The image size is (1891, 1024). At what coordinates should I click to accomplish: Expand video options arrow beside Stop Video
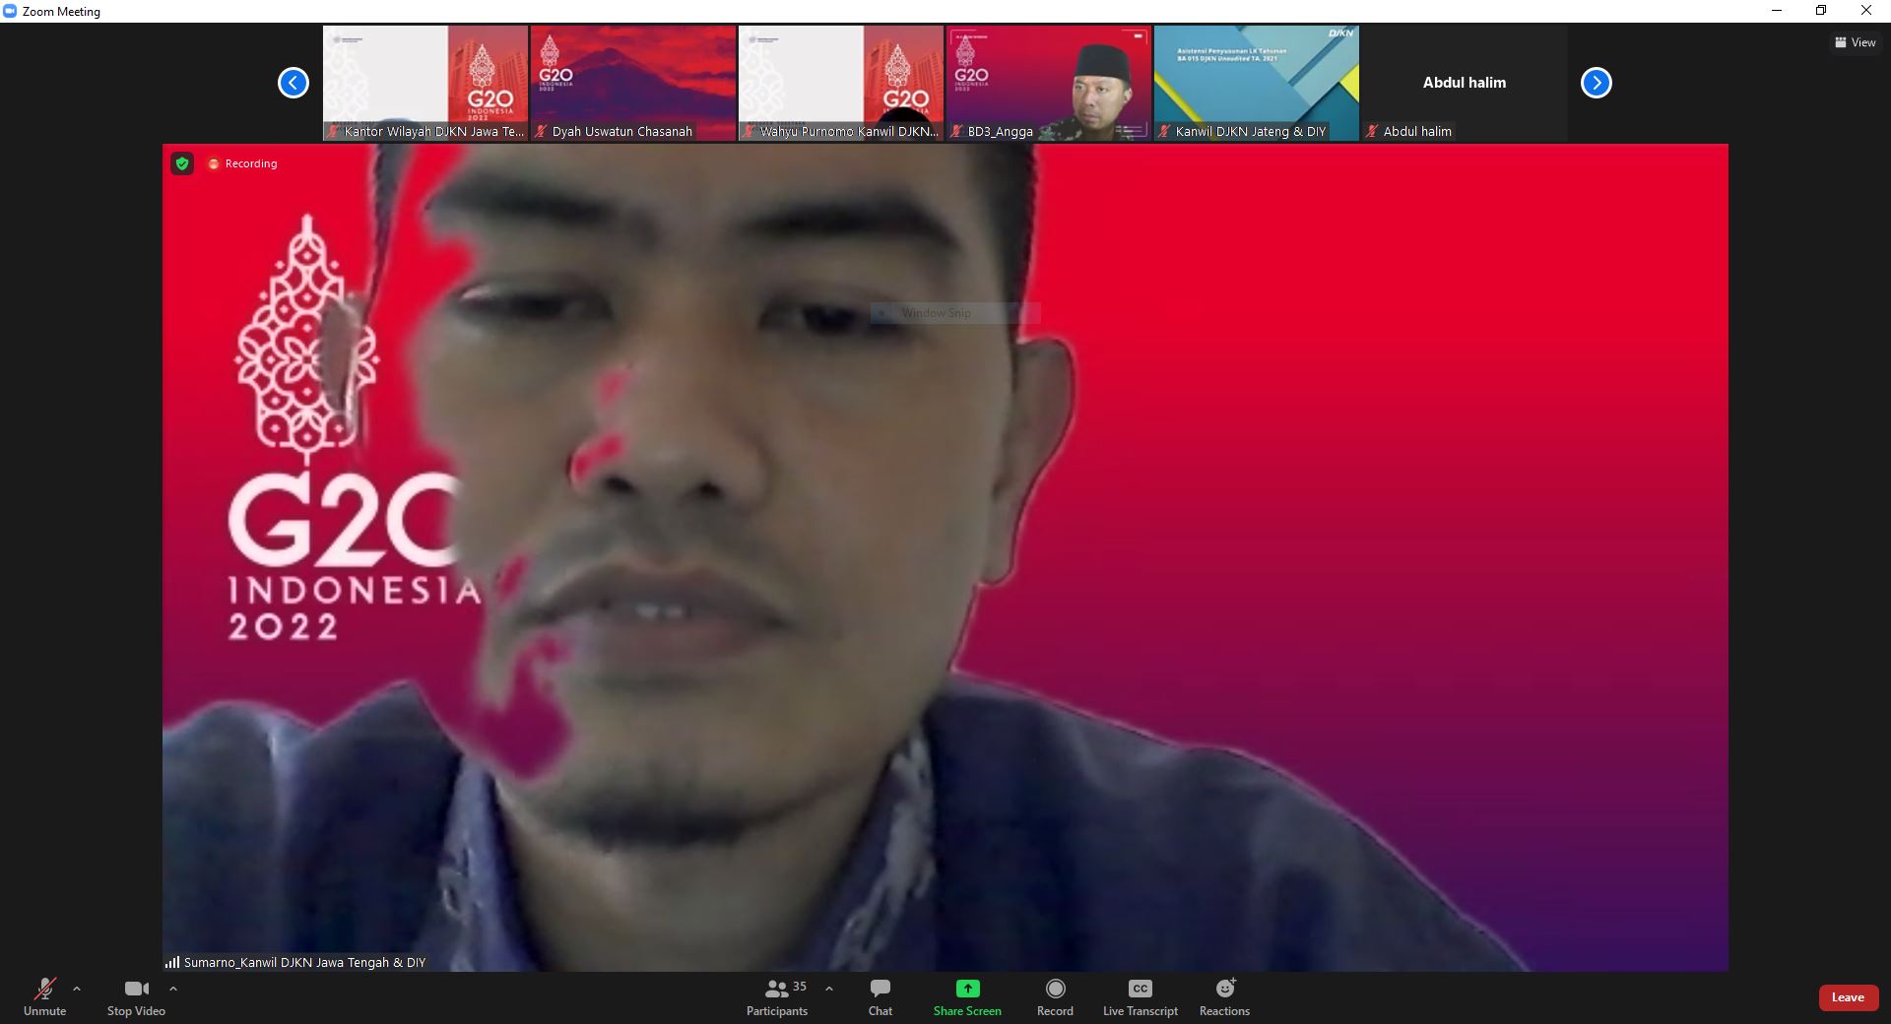[x=173, y=989]
